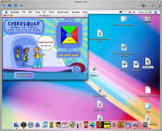162x131 pixels.
Task: Click the low quality checkered icon by slider
Action: 143,5
